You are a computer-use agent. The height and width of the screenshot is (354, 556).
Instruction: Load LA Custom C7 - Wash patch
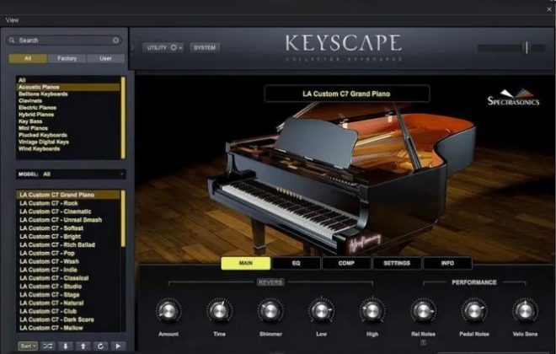(68, 261)
